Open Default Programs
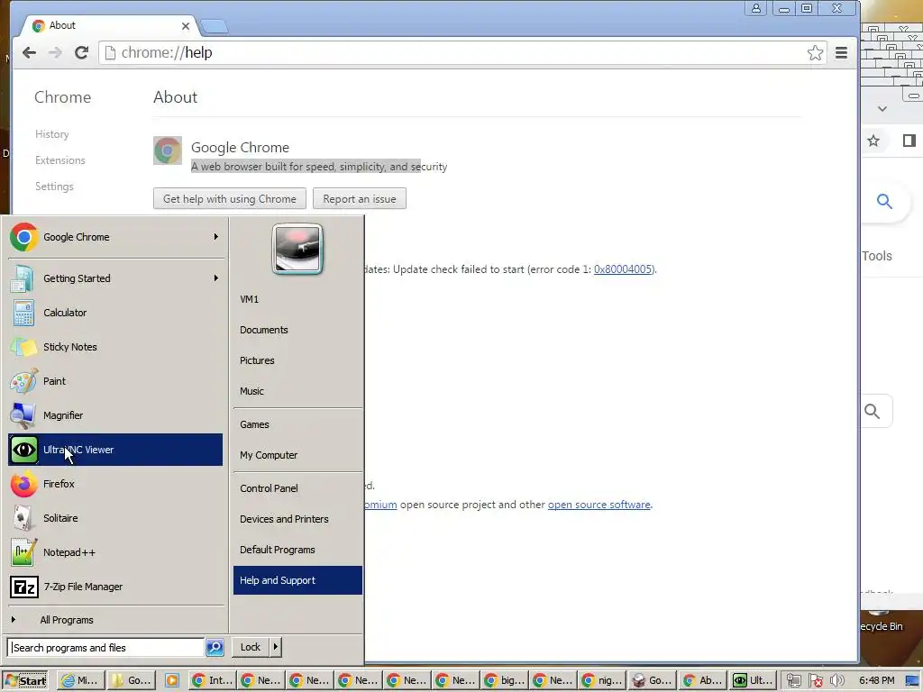The image size is (923, 692). tap(297, 550)
